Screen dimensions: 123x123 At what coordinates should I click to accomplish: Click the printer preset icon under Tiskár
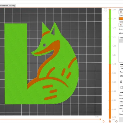tap(121, 25)
